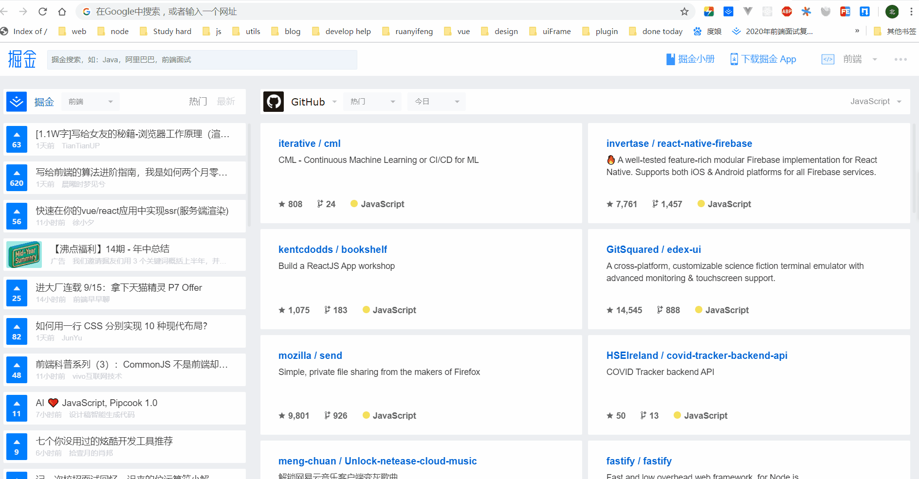
Task: Open the 其他书签 other bookmarks folder
Action: click(x=895, y=31)
